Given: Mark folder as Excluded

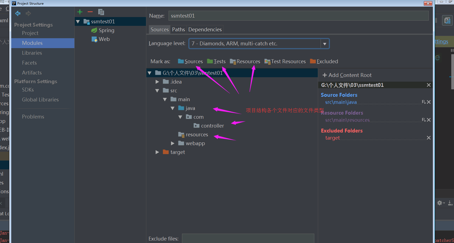Looking at the screenshot, I should [324, 61].
